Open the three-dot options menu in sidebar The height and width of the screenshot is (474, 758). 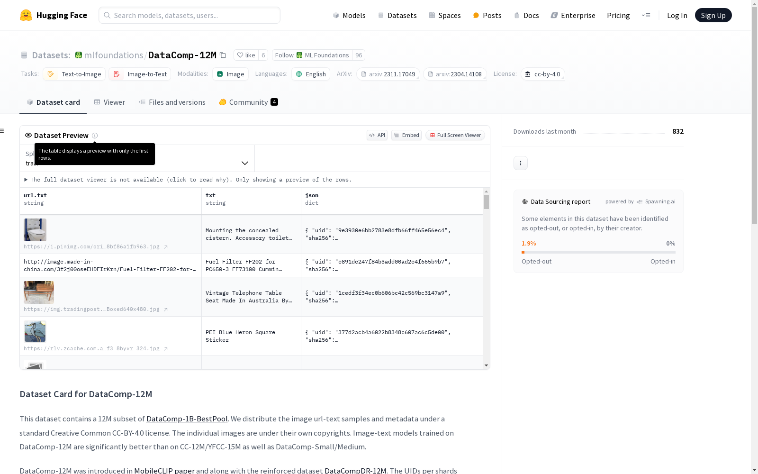click(520, 163)
